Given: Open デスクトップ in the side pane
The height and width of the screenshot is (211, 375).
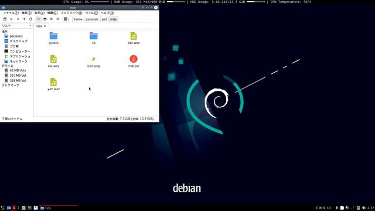Looking at the screenshot, I should (x=16, y=41).
